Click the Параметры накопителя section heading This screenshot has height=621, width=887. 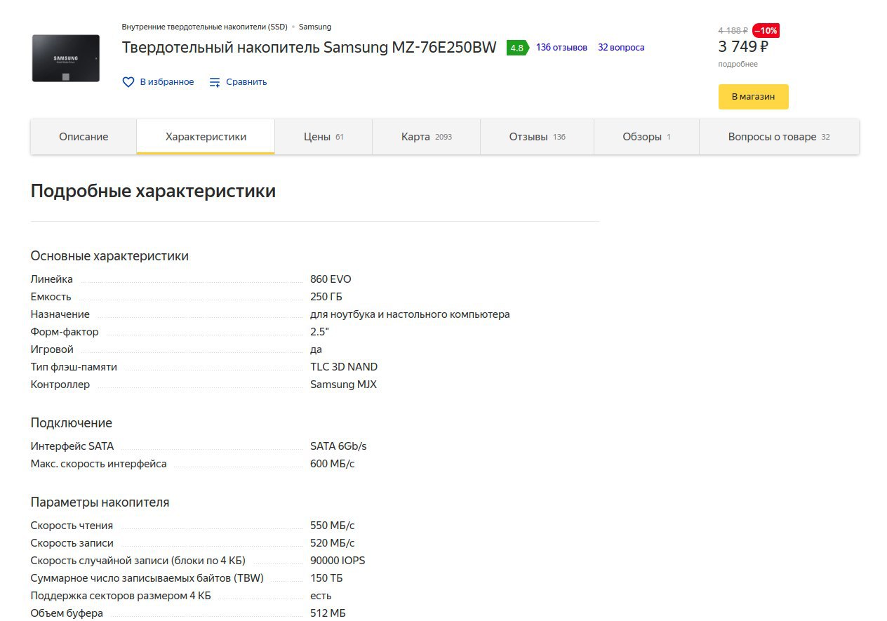[x=100, y=502]
